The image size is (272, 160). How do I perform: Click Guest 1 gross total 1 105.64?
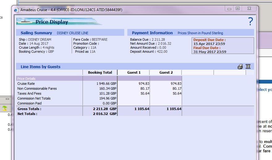point(142,109)
